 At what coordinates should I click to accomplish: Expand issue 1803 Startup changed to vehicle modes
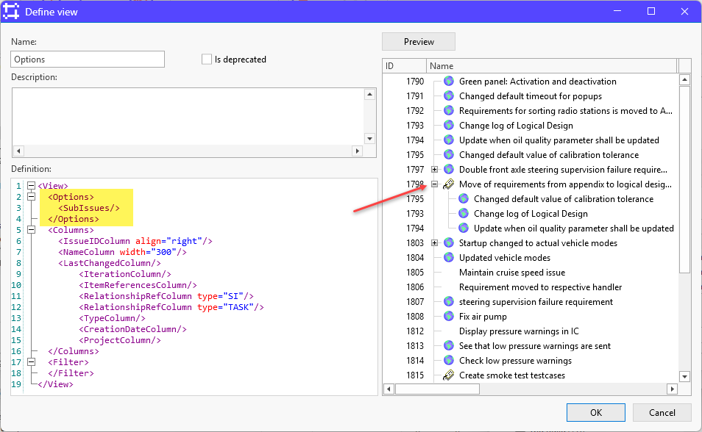[x=434, y=243]
